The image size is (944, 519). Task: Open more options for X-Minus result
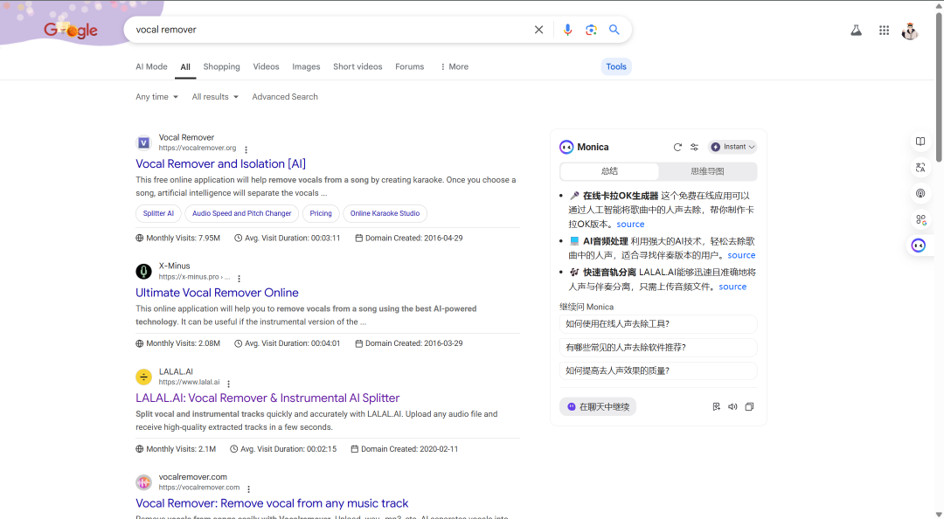coord(239,278)
